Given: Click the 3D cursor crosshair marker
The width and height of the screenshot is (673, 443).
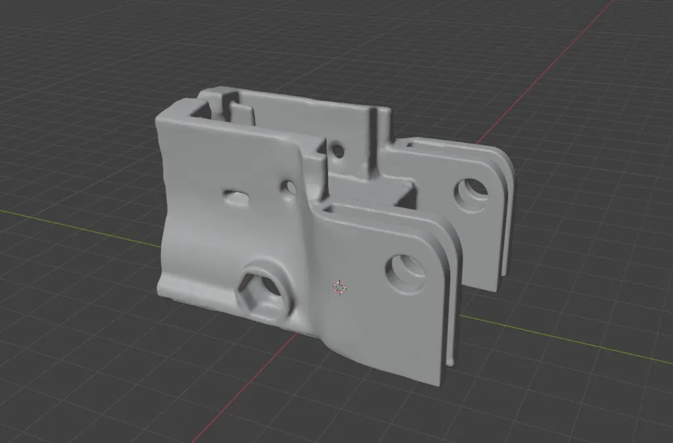Looking at the screenshot, I should (x=340, y=288).
